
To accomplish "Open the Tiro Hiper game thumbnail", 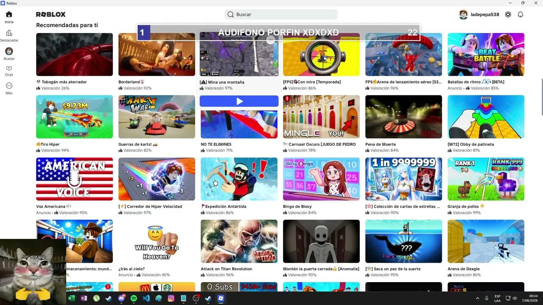I will (74, 117).
